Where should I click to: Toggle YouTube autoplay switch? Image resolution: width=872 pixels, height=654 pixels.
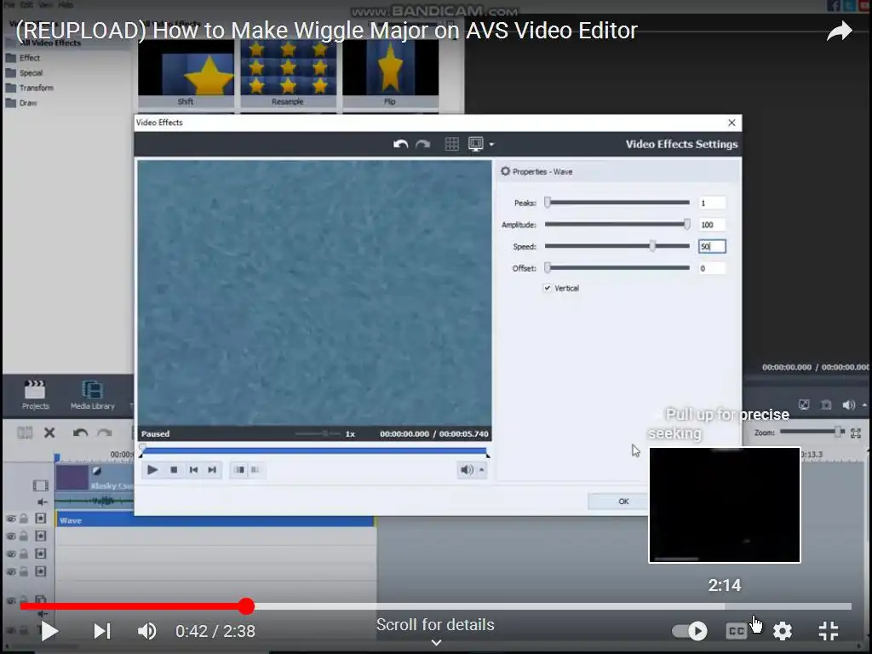(690, 631)
